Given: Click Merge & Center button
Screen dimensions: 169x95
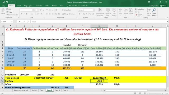Looking at the screenshot, I should click(68, 14).
